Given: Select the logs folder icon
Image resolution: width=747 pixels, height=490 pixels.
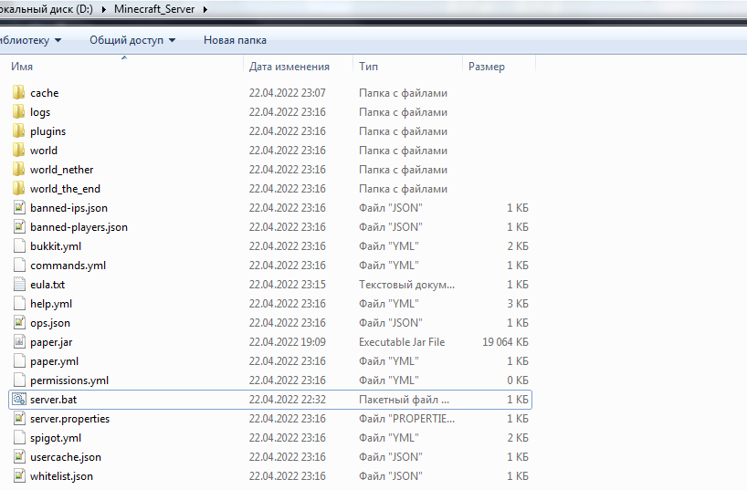Looking at the screenshot, I should [18, 112].
